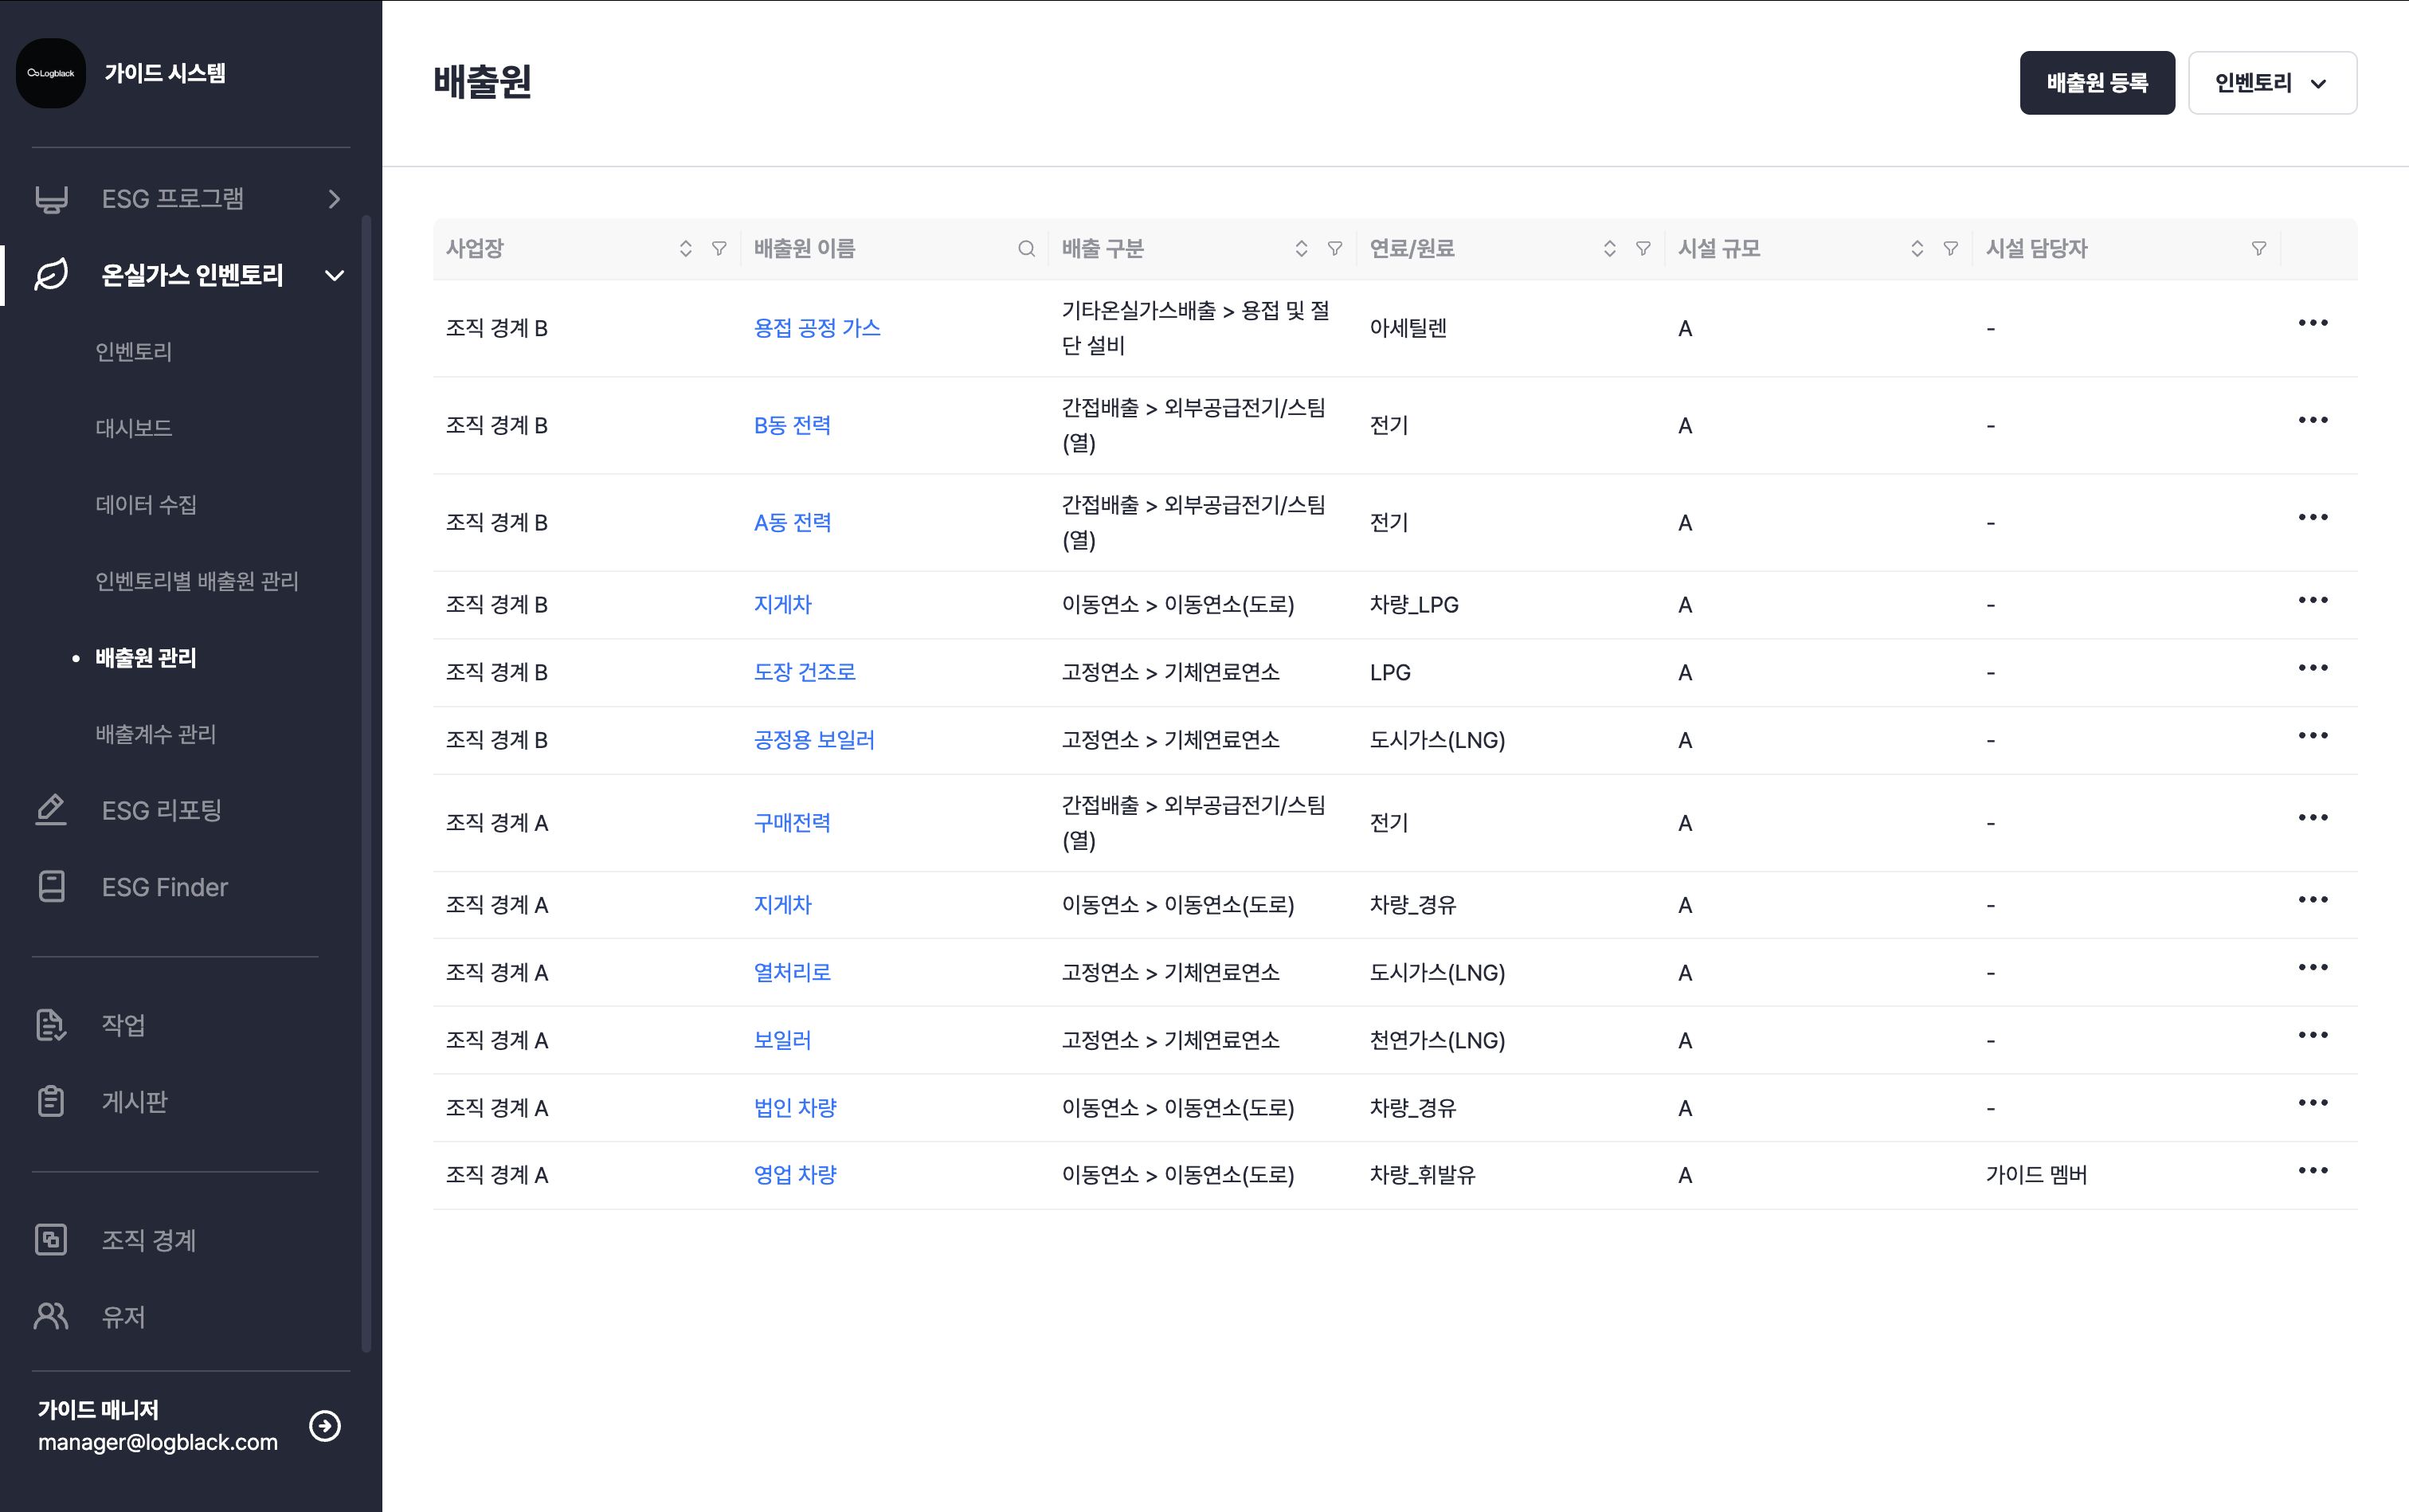2409x1512 pixels.
Task: Go to 대시보드 in sidebar
Action: (x=134, y=428)
